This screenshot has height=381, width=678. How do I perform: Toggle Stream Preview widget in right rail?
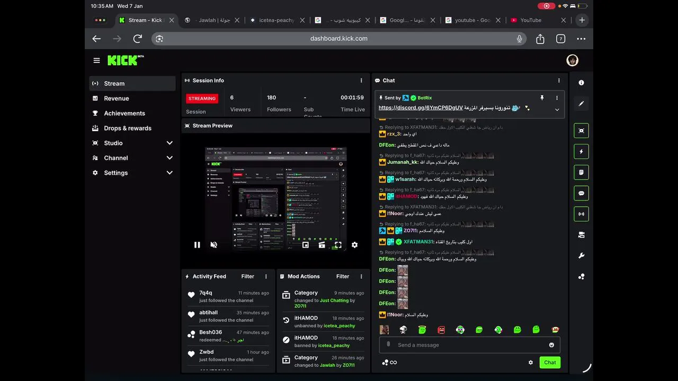pos(581,131)
